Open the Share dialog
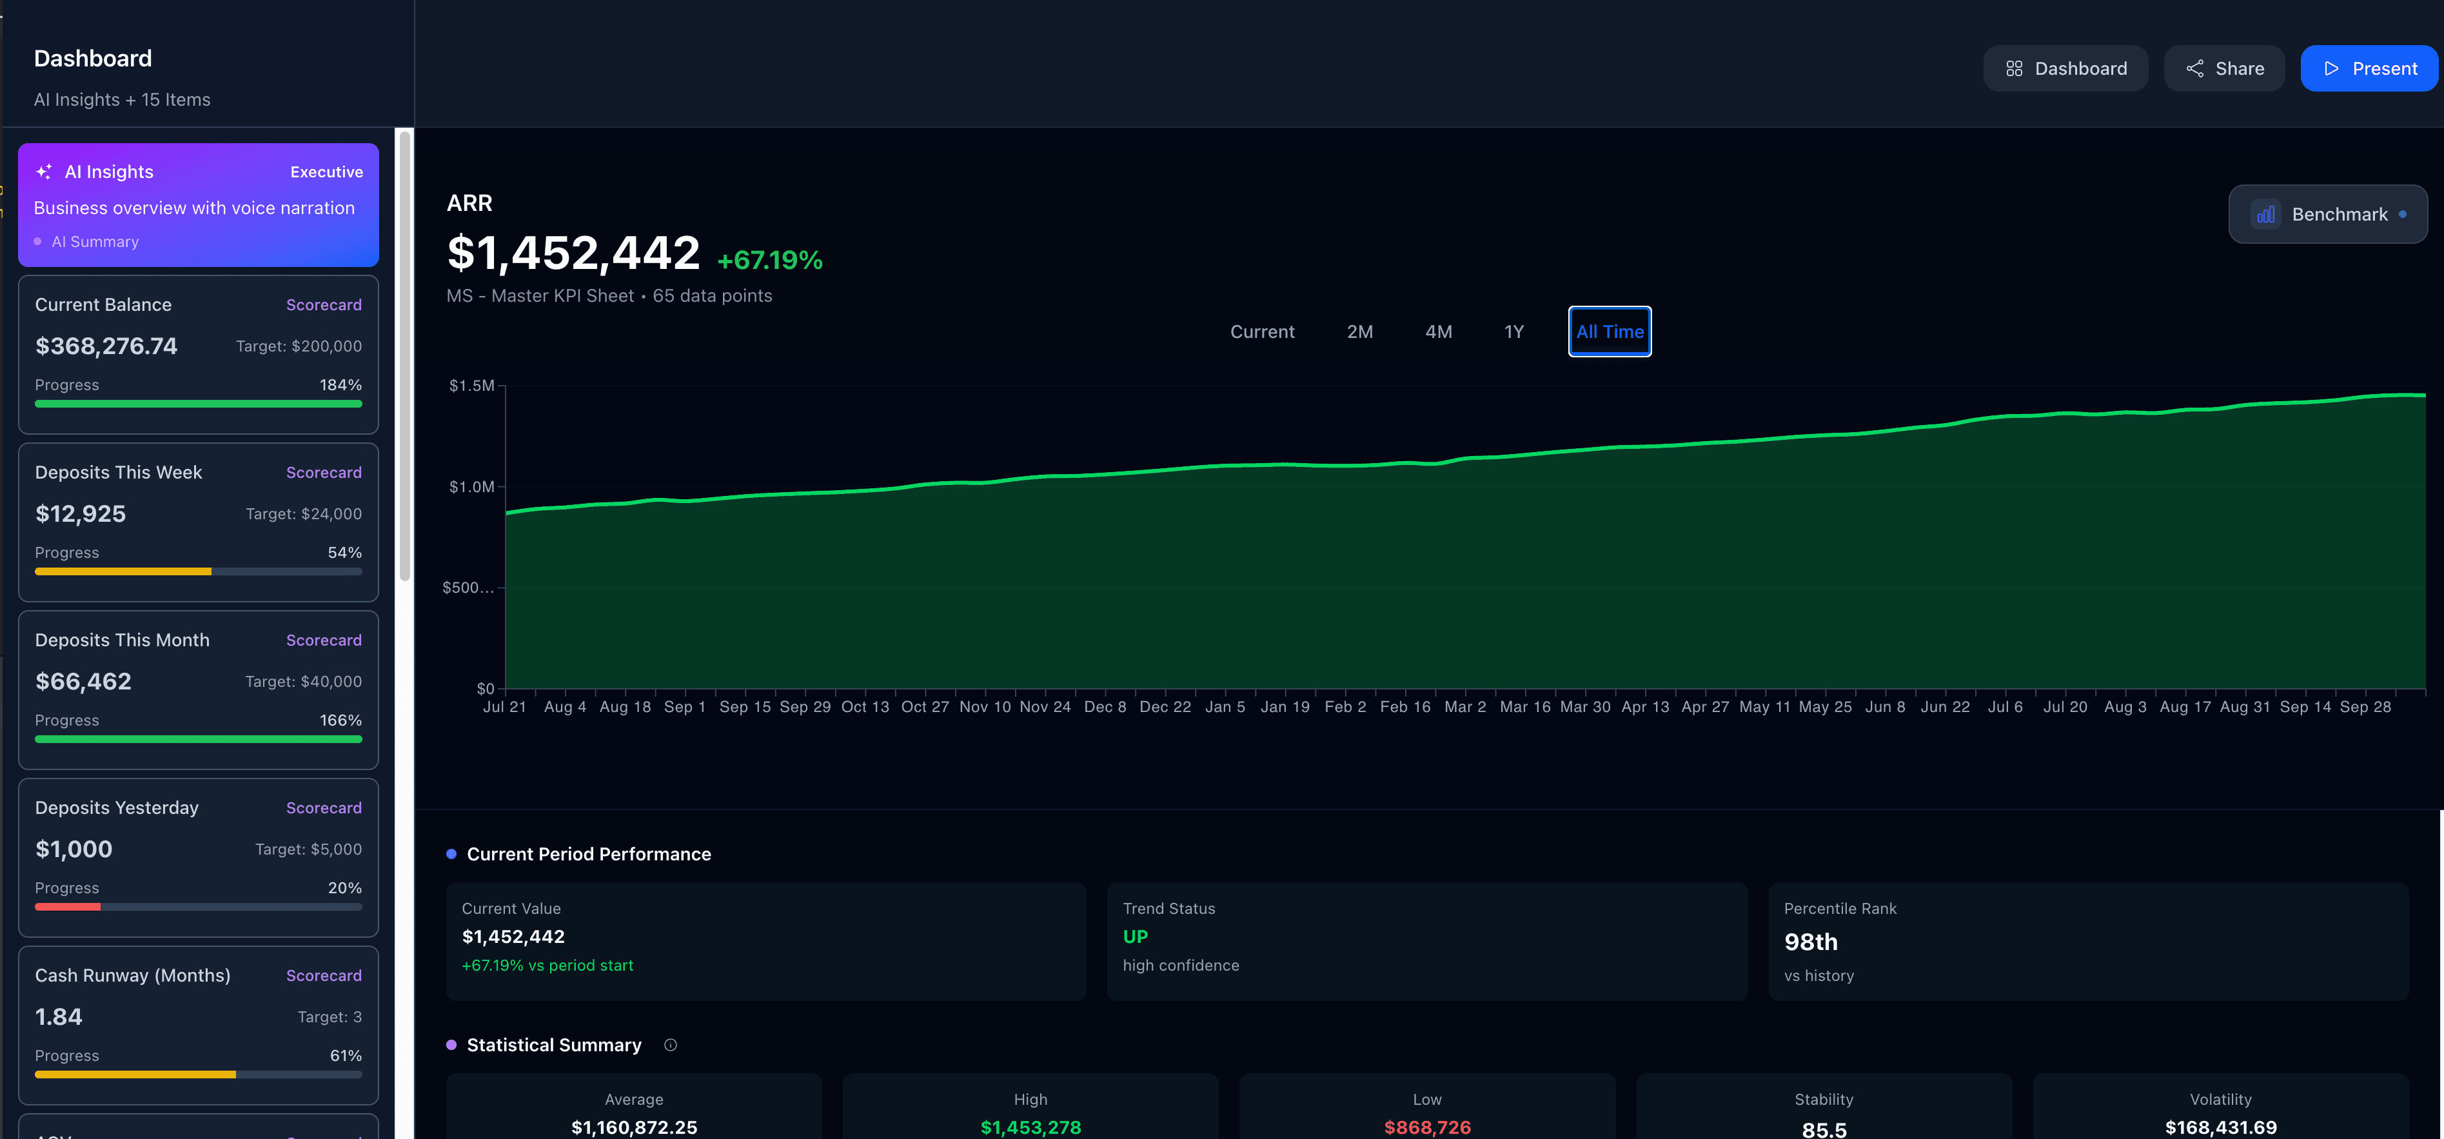2444x1139 pixels. [2224, 67]
